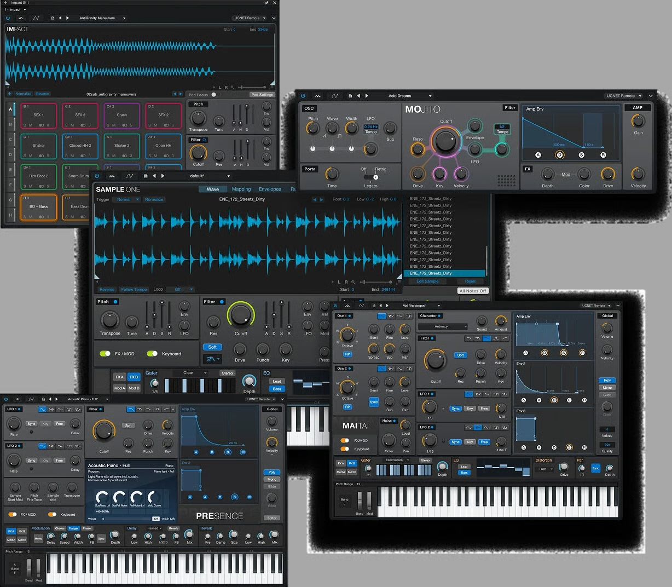Select sine waveform for Presence LFO 1
The height and width of the screenshot is (587, 672).
point(43,409)
